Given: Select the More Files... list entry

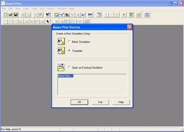Looking at the screenshot, I should click(66, 76).
